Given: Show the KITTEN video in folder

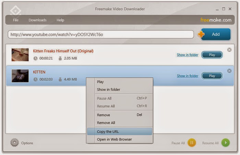Looking at the screenshot, I should coord(188,76).
